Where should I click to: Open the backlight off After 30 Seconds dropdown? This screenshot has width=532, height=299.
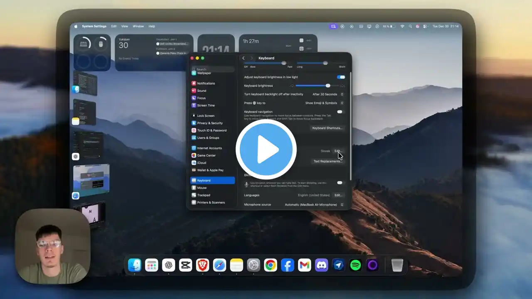tap(328, 94)
